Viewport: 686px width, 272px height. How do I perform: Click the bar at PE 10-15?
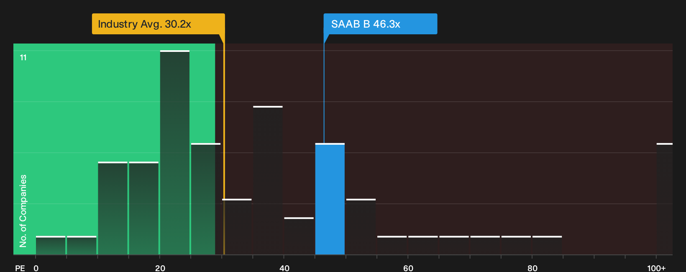113,208
